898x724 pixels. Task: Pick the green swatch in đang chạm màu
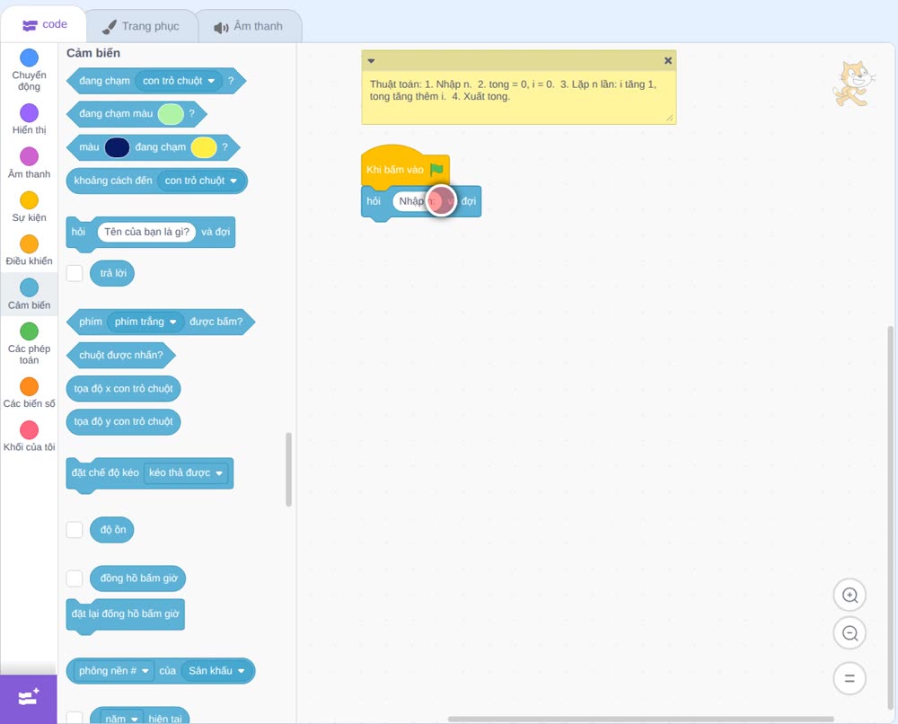pos(171,114)
